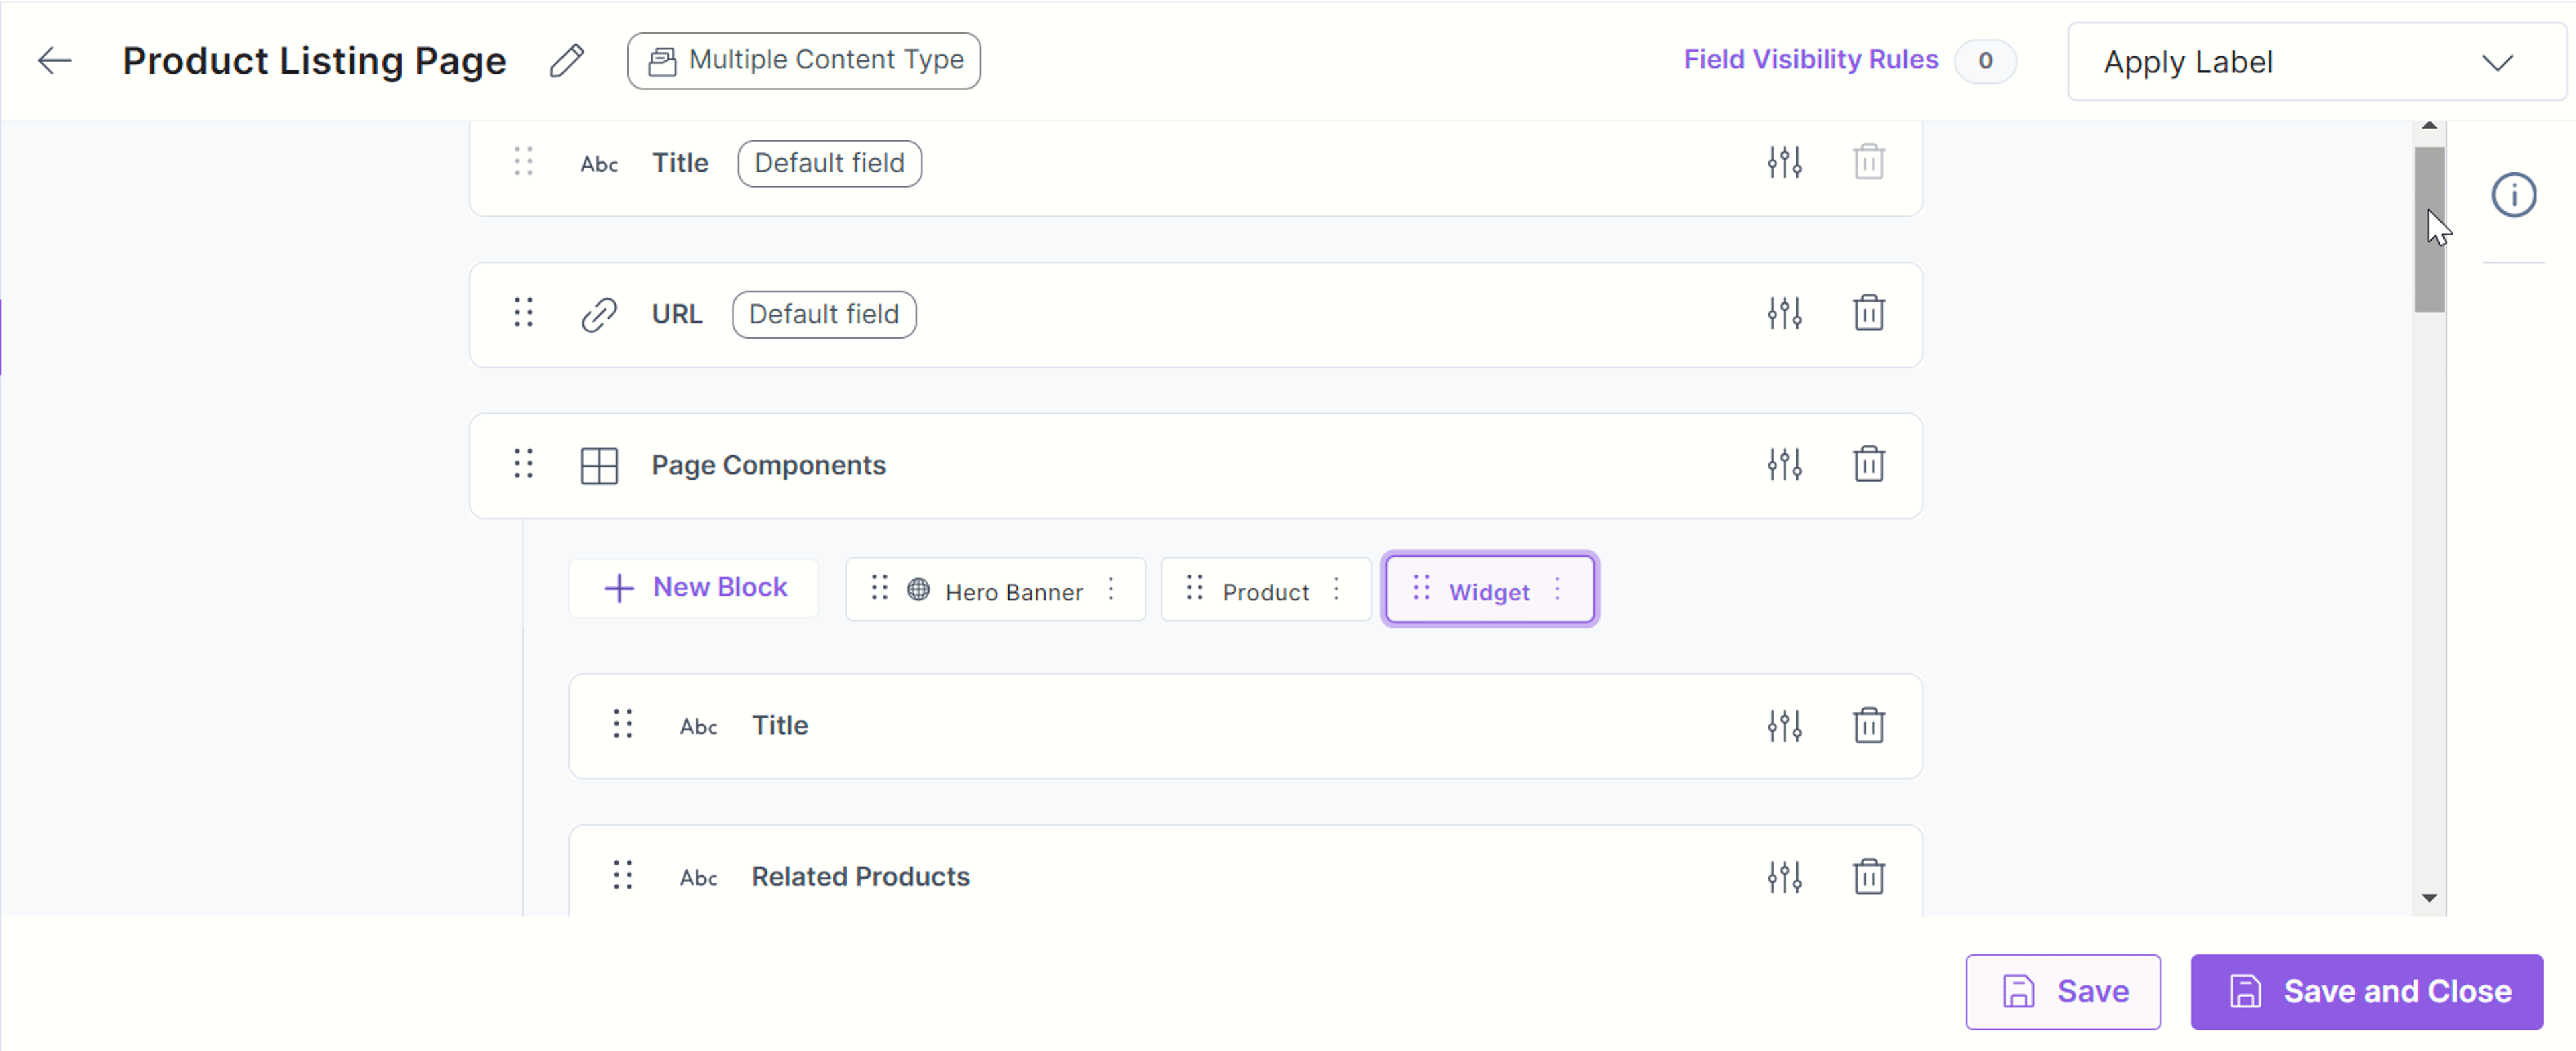
Task: Grab the Hero Banner drag handle
Action: point(879,588)
